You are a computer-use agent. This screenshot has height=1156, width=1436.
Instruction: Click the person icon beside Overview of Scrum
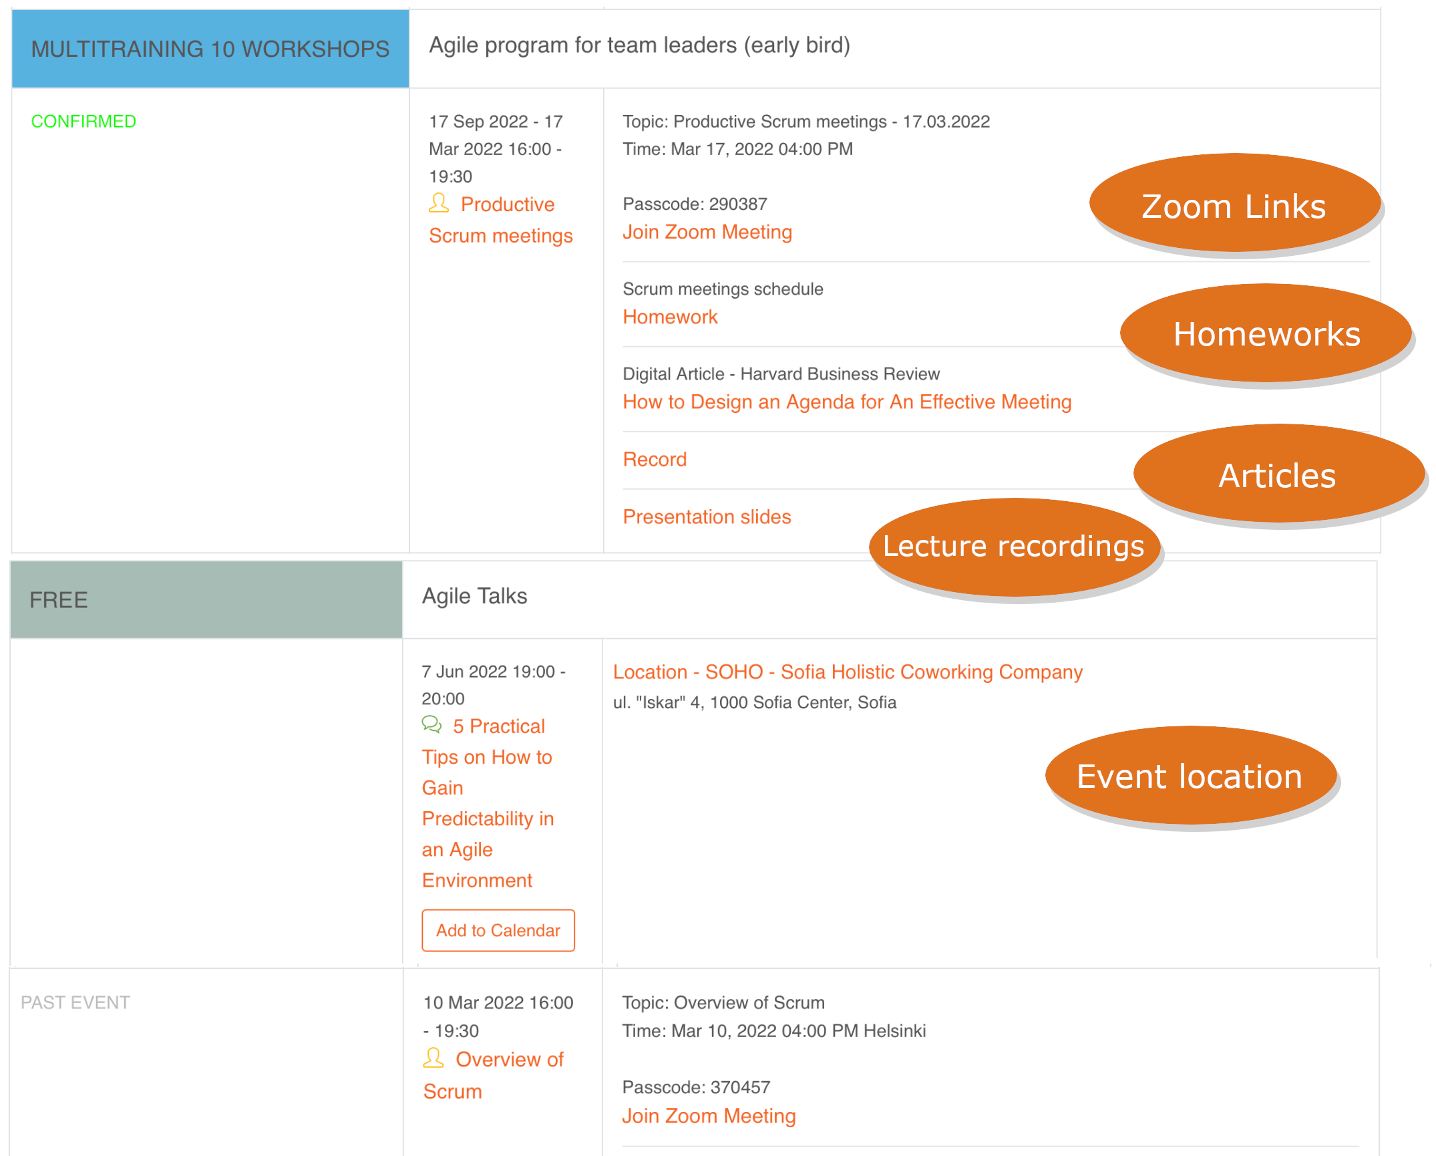click(x=433, y=1058)
